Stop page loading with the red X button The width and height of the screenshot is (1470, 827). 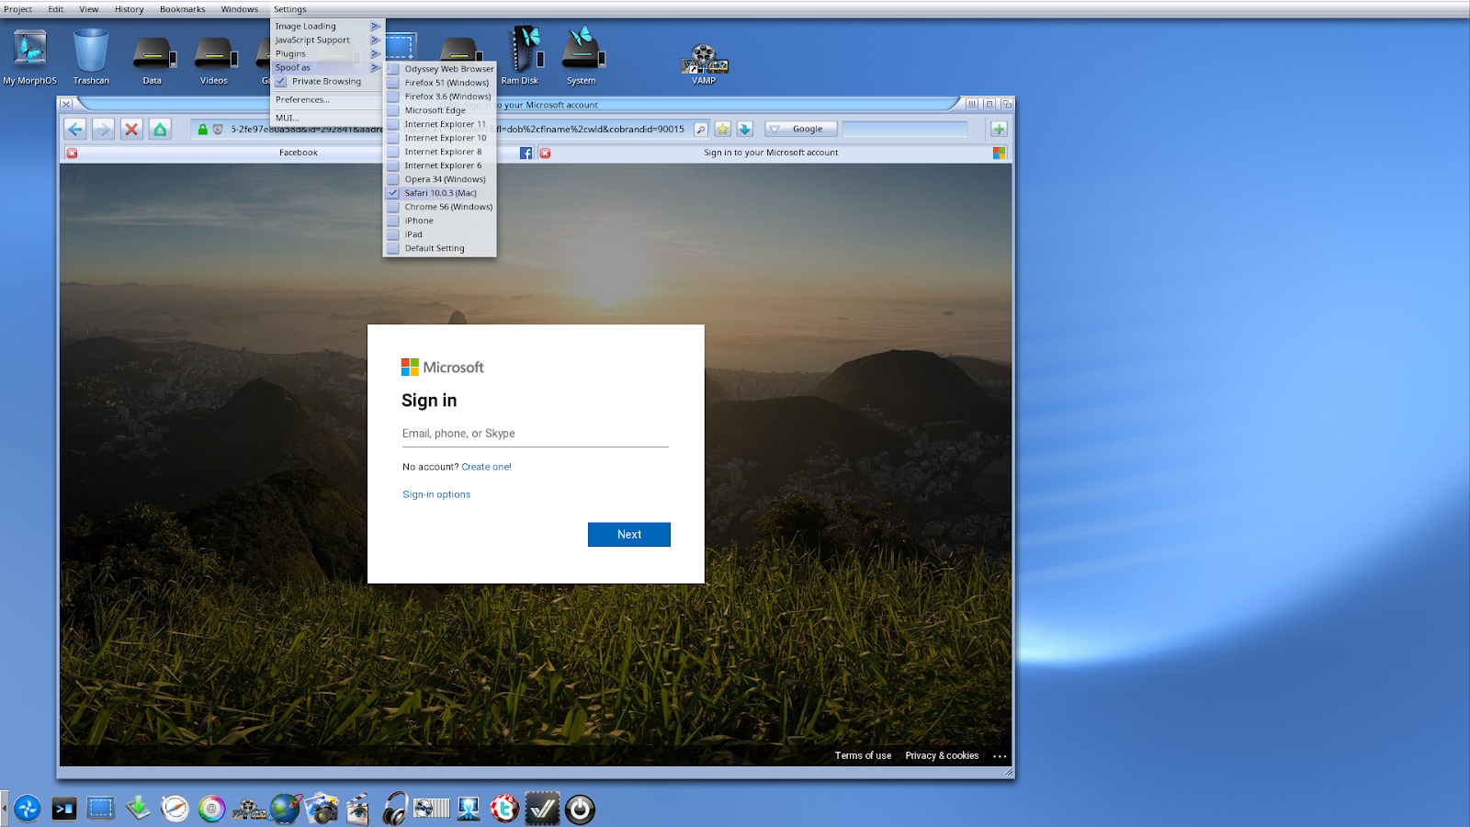coord(131,130)
